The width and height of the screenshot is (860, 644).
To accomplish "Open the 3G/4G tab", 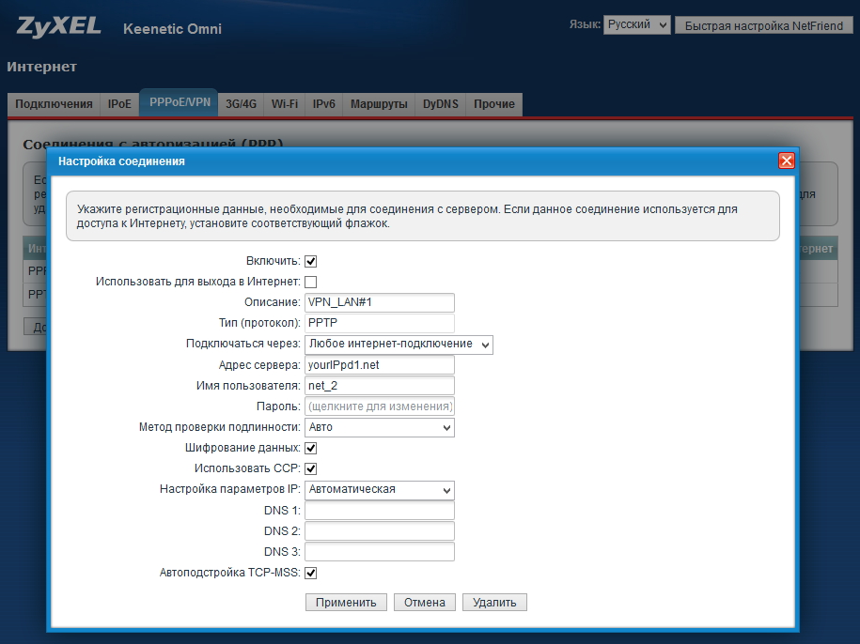I will click(241, 104).
